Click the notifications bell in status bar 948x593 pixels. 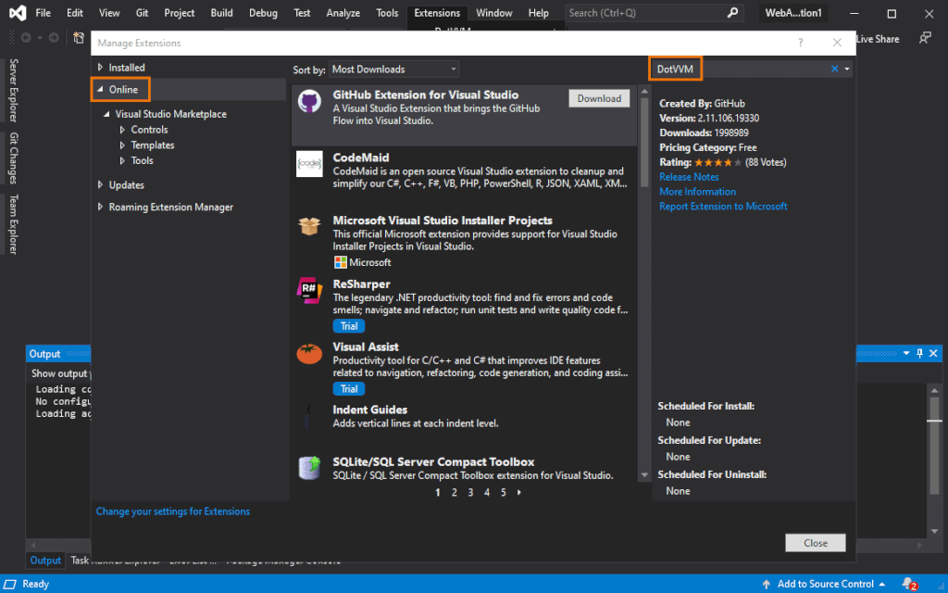point(909,584)
